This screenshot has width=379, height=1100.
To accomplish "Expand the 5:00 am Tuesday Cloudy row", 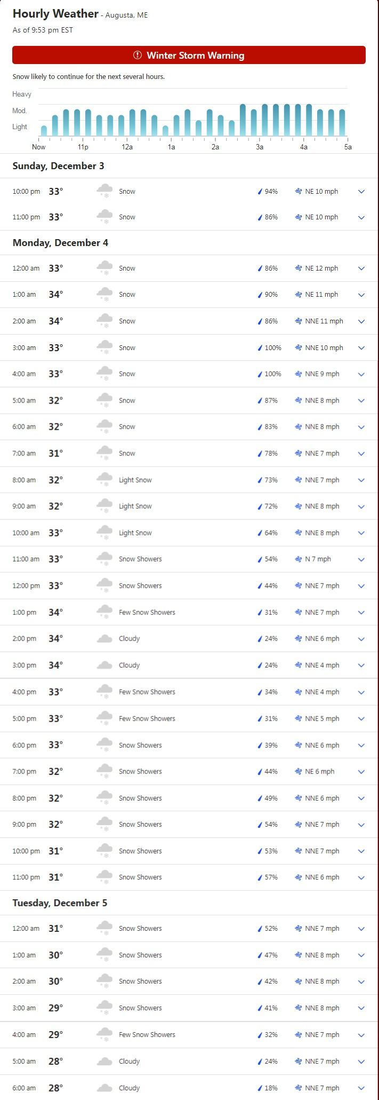I will [361, 1062].
